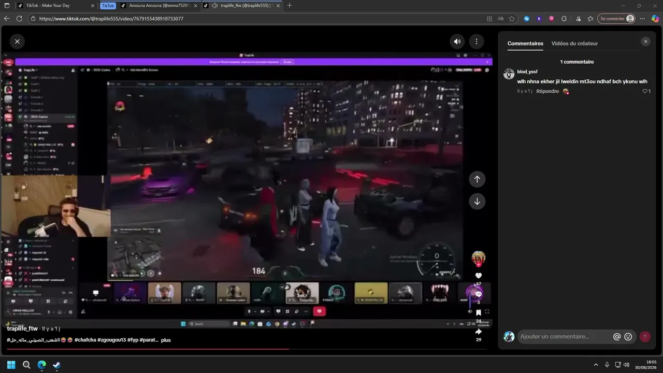This screenshot has height=373, width=663.
Task: Open the #fyp hashtag
Action: [133, 340]
